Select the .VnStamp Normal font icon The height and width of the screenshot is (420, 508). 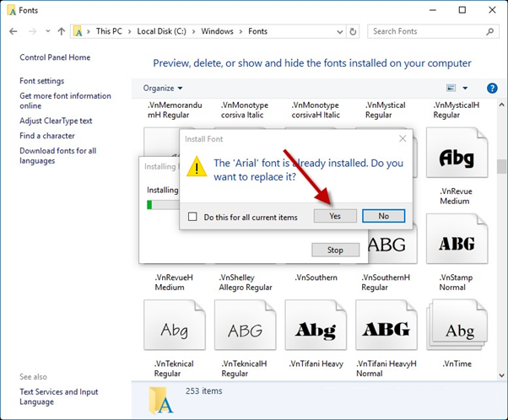coord(457,239)
